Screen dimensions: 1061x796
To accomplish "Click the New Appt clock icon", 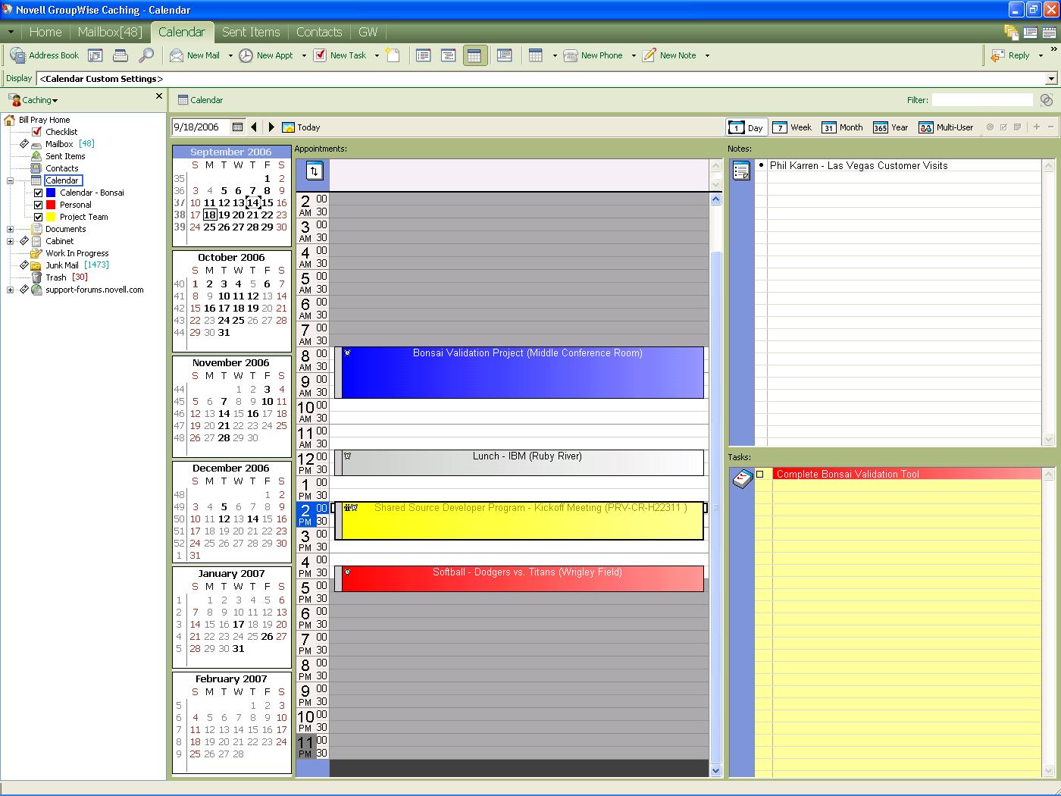I will point(246,55).
